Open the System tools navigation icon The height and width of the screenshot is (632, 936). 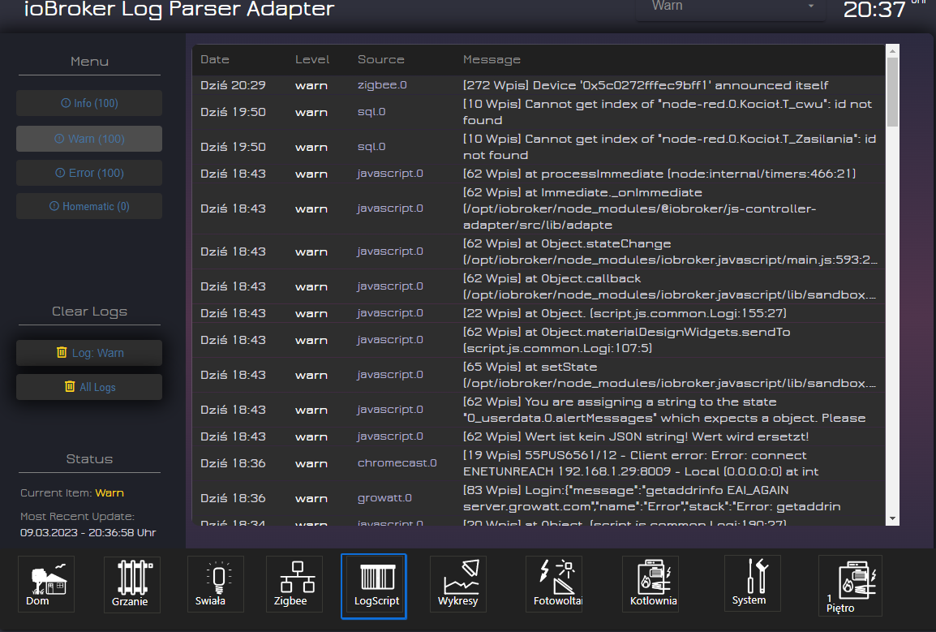click(x=752, y=583)
